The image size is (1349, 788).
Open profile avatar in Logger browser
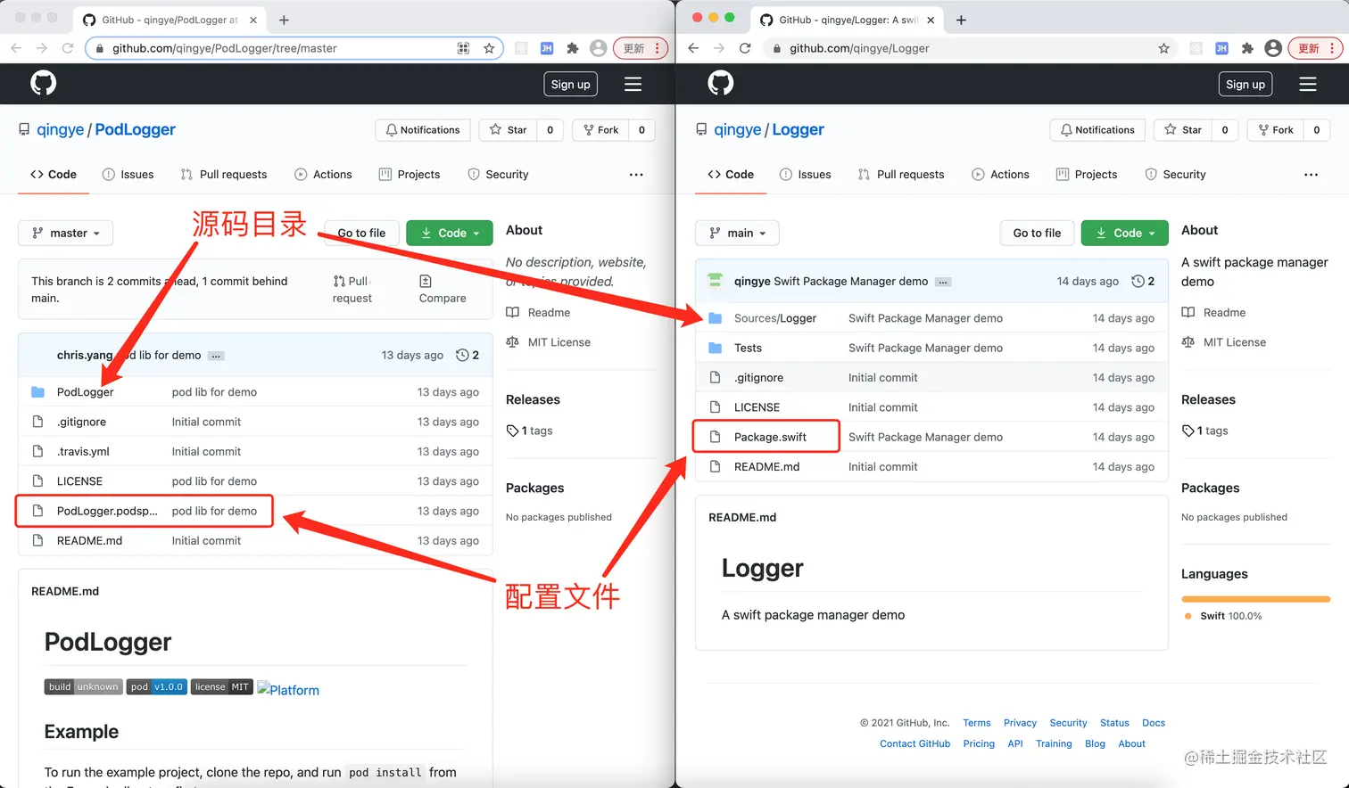(x=1273, y=48)
